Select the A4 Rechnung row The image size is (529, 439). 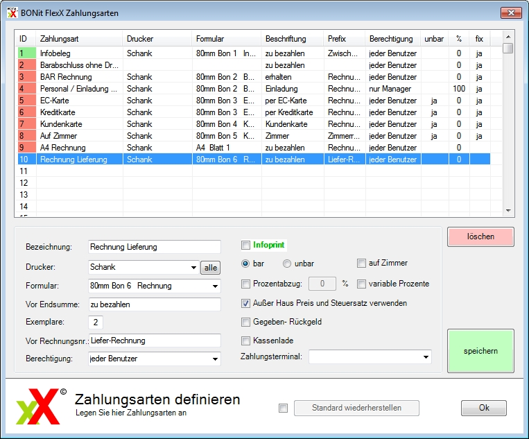(x=254, y=148)
